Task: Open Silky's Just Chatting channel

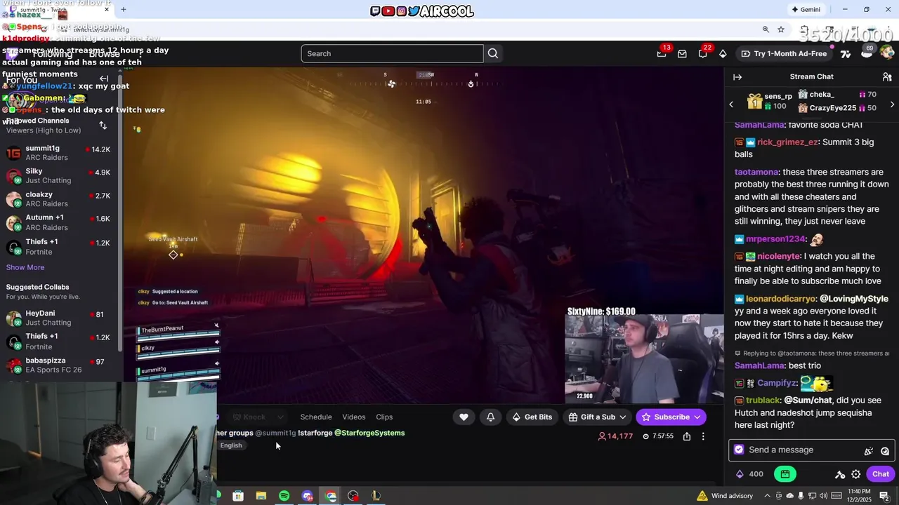Action: [x=58, y=175]
